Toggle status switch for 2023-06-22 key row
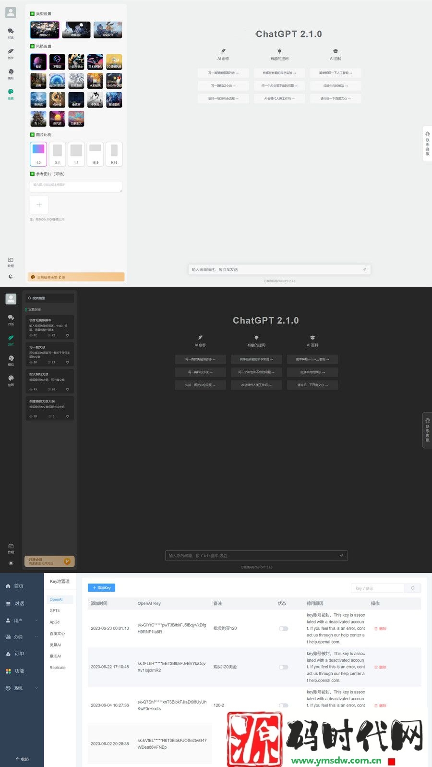432x767 pixels. (x=284, y=667)
